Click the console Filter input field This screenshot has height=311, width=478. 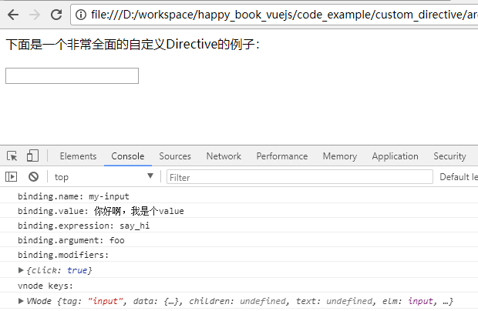[299, 177]
